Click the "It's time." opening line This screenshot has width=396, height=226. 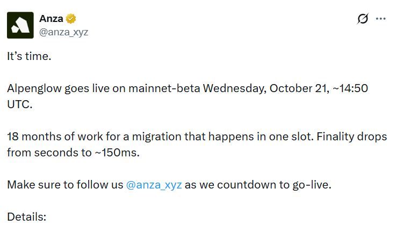[x=29, y=56]
